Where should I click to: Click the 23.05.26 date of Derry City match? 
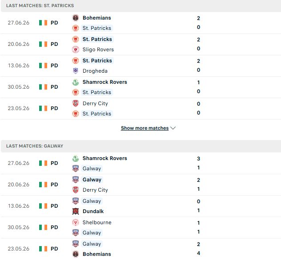point(19,108)
